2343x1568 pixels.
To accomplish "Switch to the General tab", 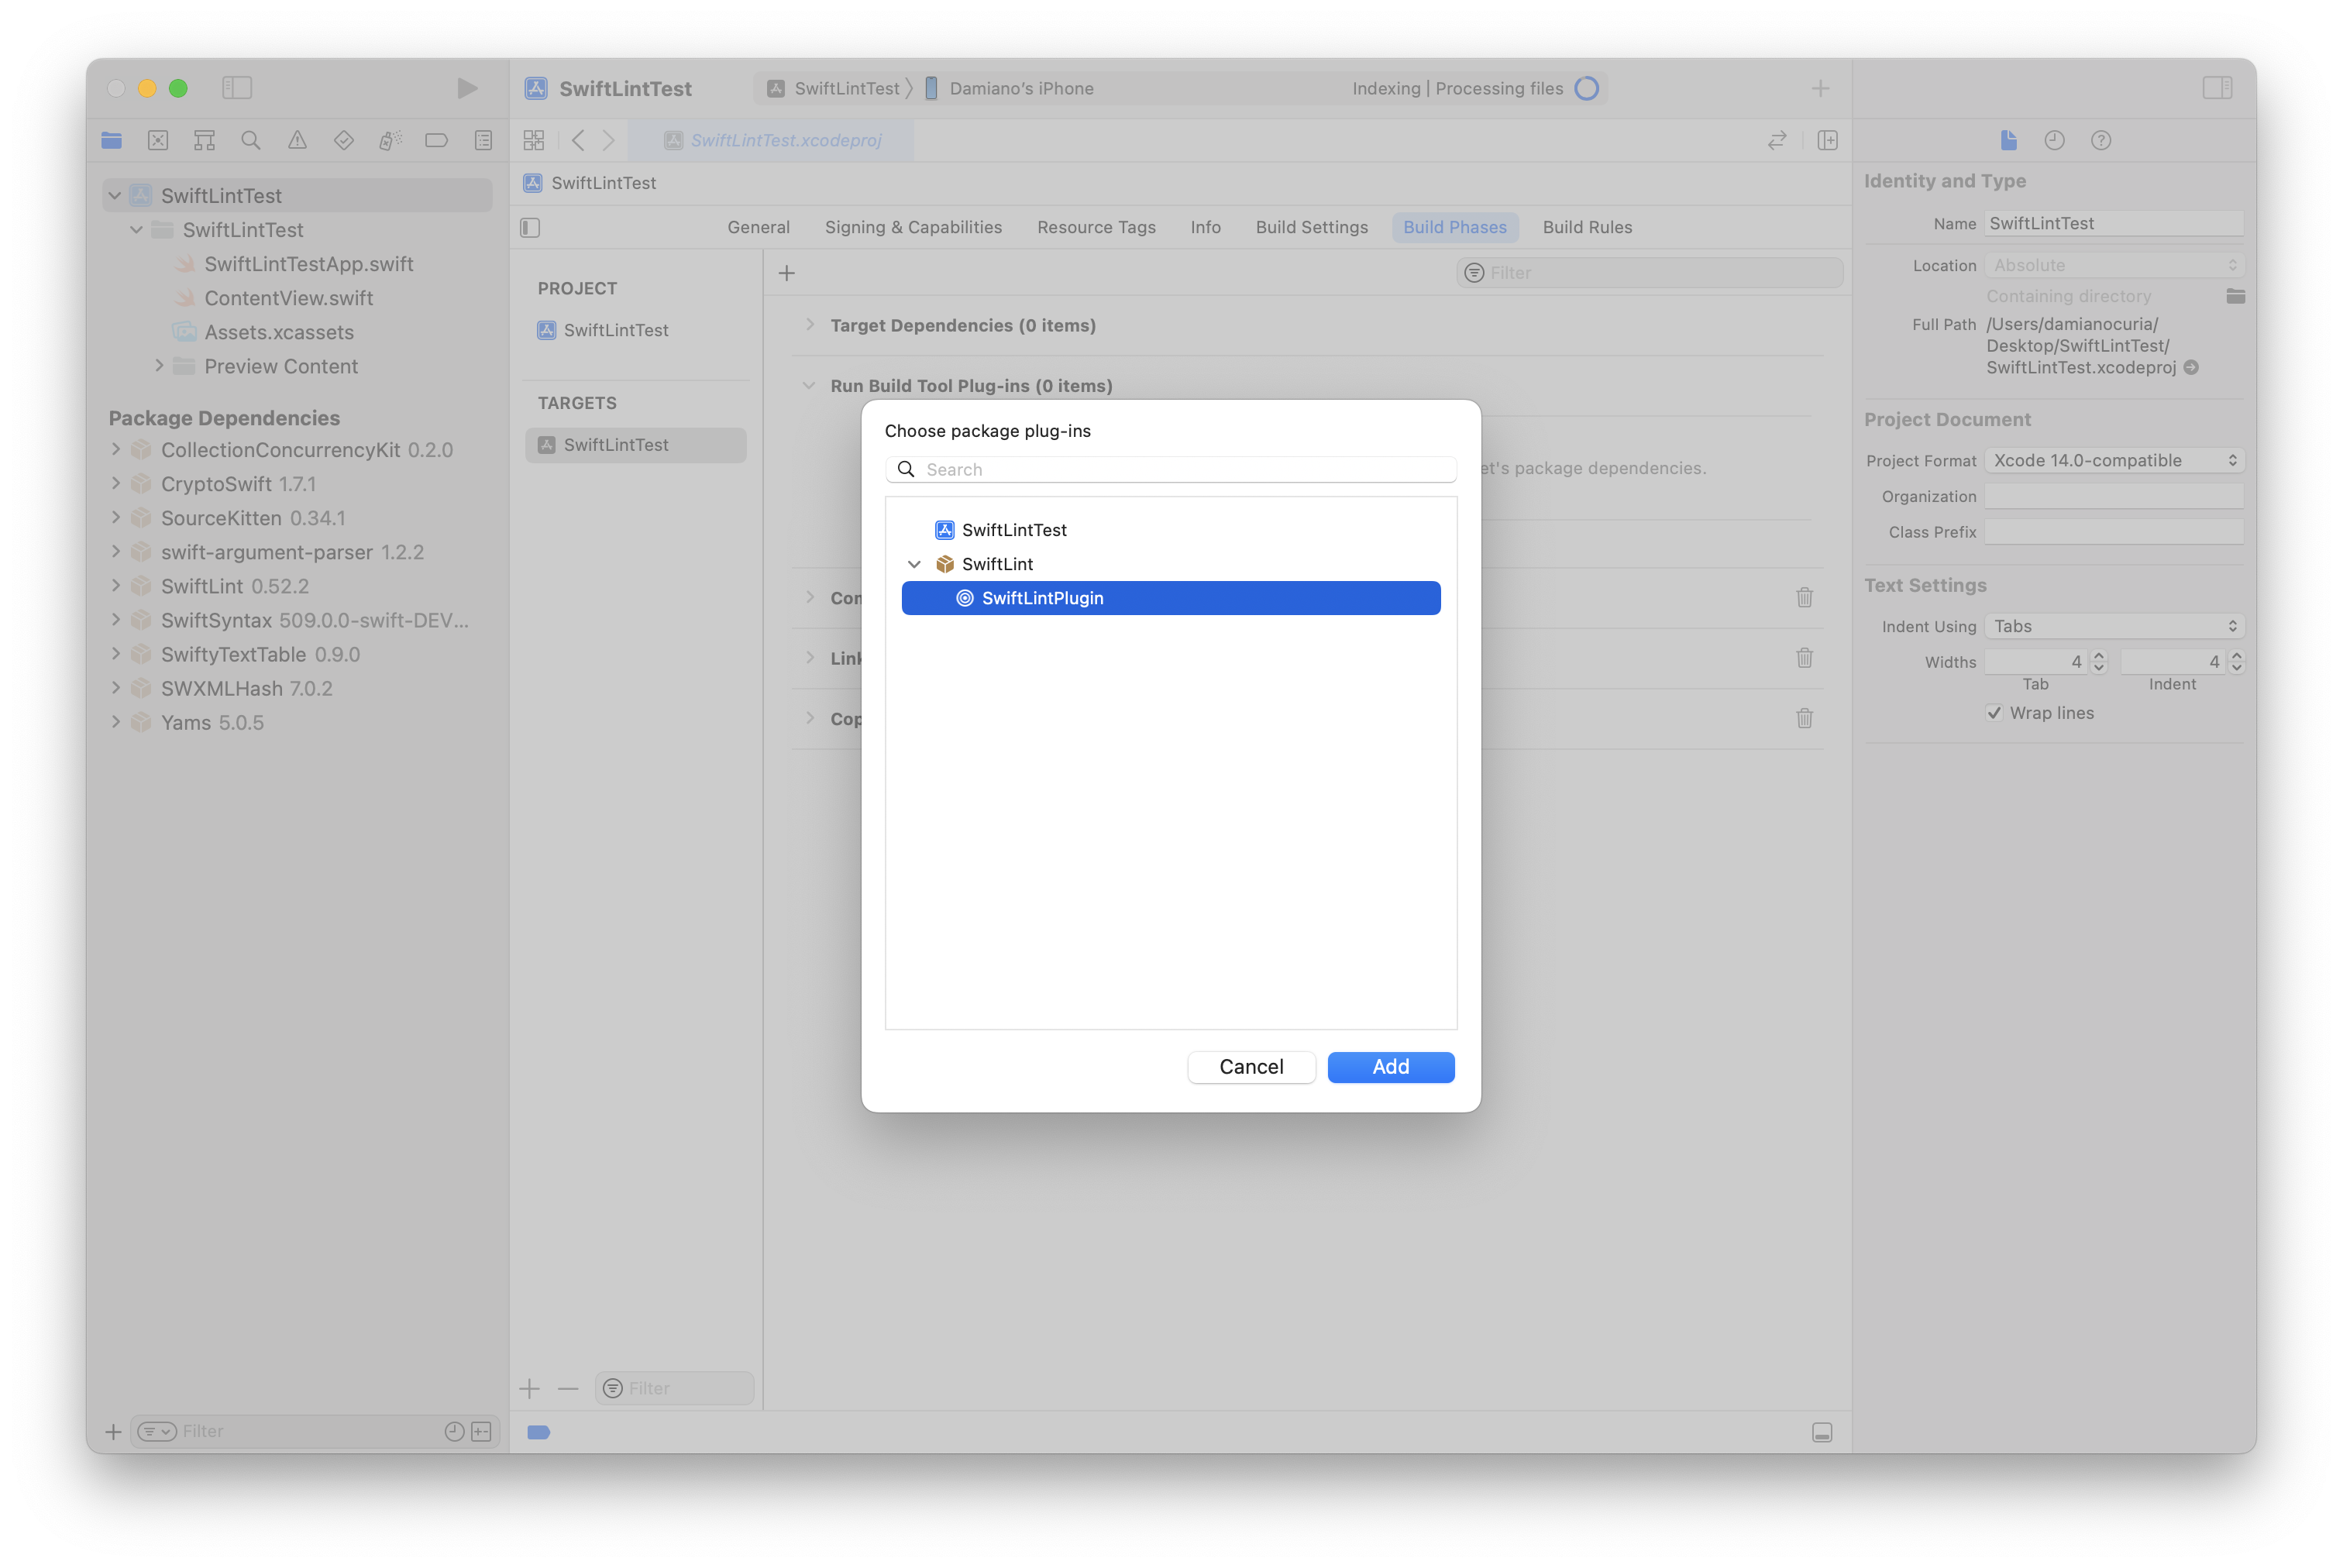I will 759,227.
